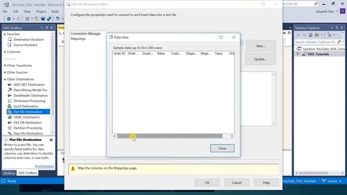347x195 pixels.
Task: Click YouTube_SSIS_Tutorials in the status bar
Action: (x=299, y=181)
